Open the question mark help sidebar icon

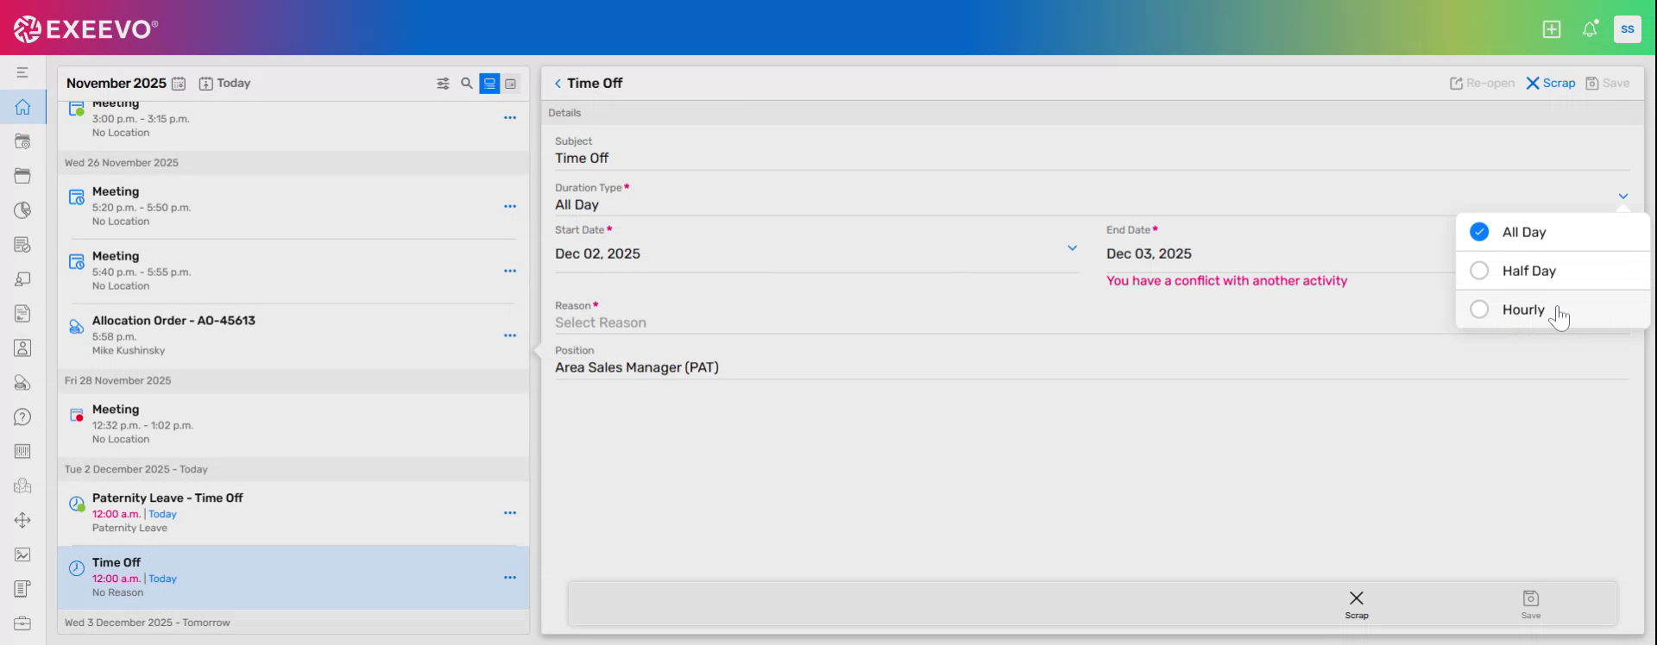pyautogui.click(x=22, y=417)
